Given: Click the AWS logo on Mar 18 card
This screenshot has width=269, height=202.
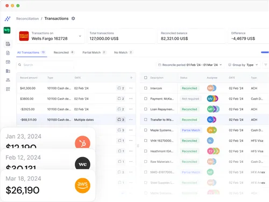Looking at the screenshot, I should 82,185.
